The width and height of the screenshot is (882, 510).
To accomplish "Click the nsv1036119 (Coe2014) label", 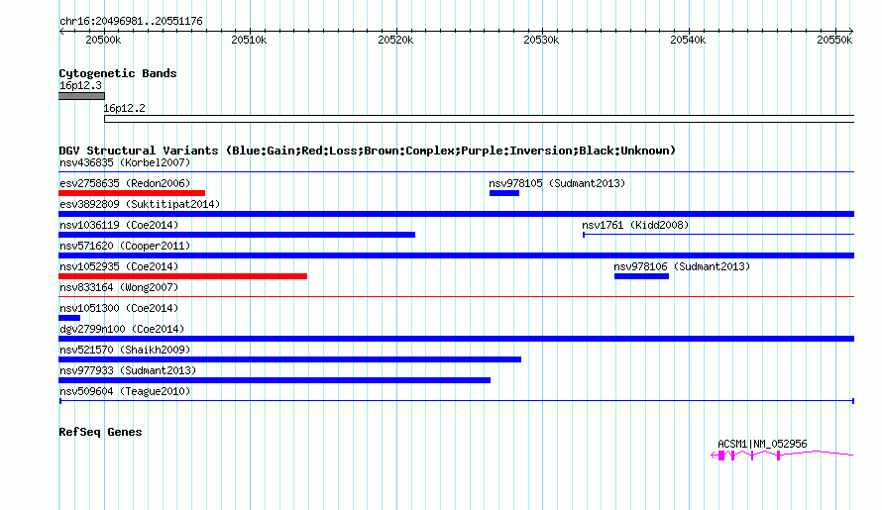I will [119, 225].
